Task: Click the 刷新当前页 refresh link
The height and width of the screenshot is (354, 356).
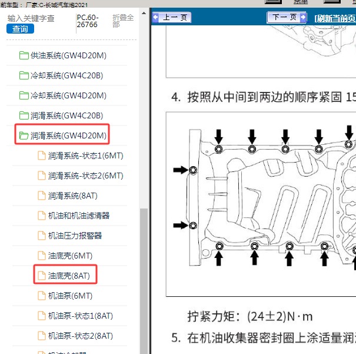Action: coord(335,18)
